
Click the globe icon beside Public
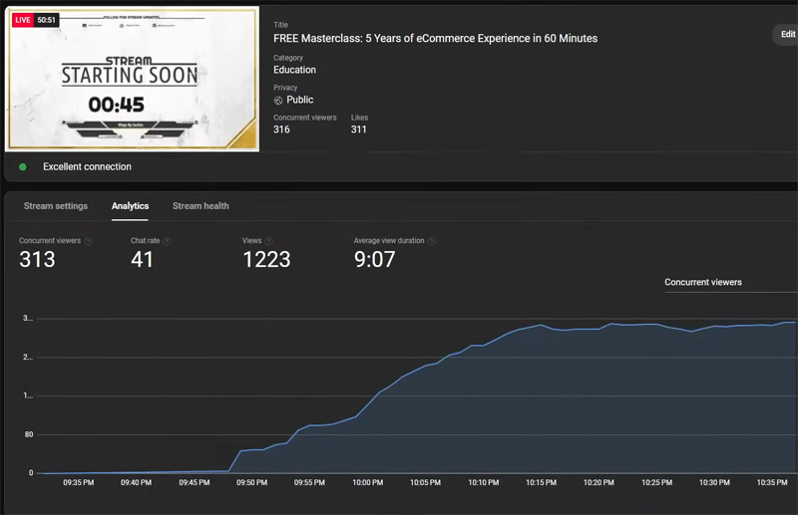point(278,101)
